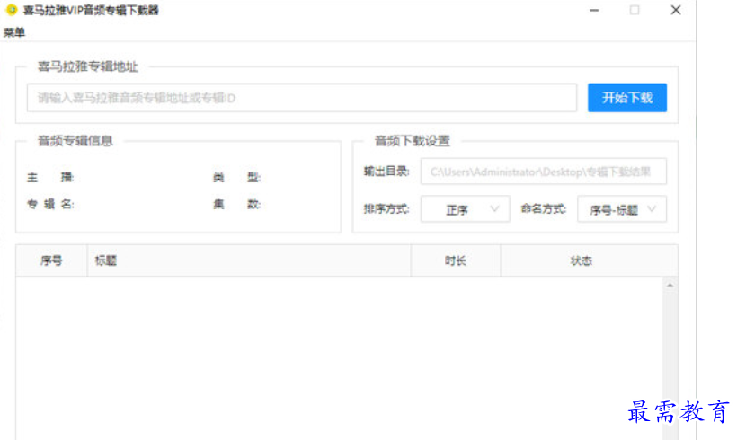This screenshot has height=440, width=737.
Task: Click the 序号 column header
Action: tap(51, 260)
